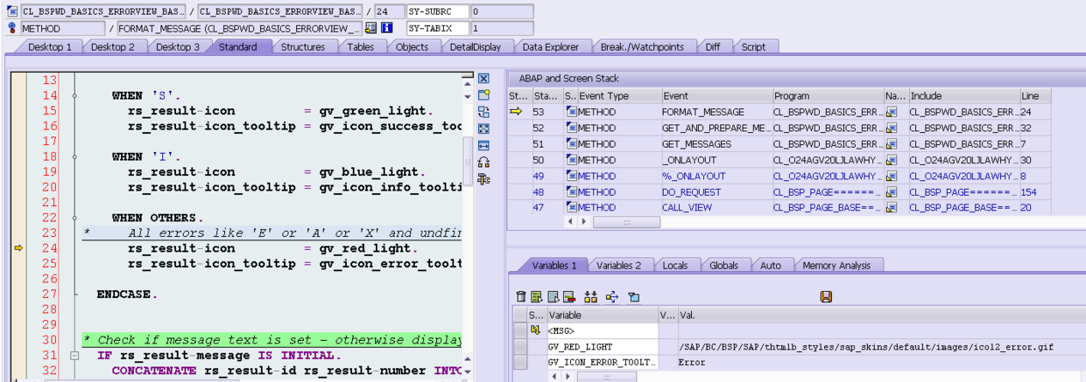Click the filter icon in Variables toolbar
Screen dimensions: 1086x382
pos(634,297)
